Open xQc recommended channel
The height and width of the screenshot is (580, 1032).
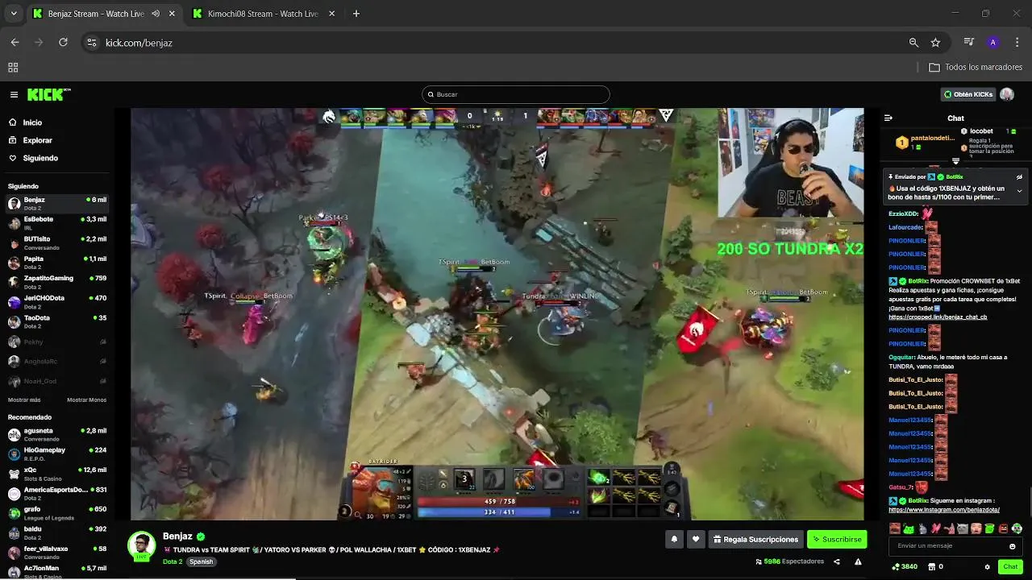56,474
